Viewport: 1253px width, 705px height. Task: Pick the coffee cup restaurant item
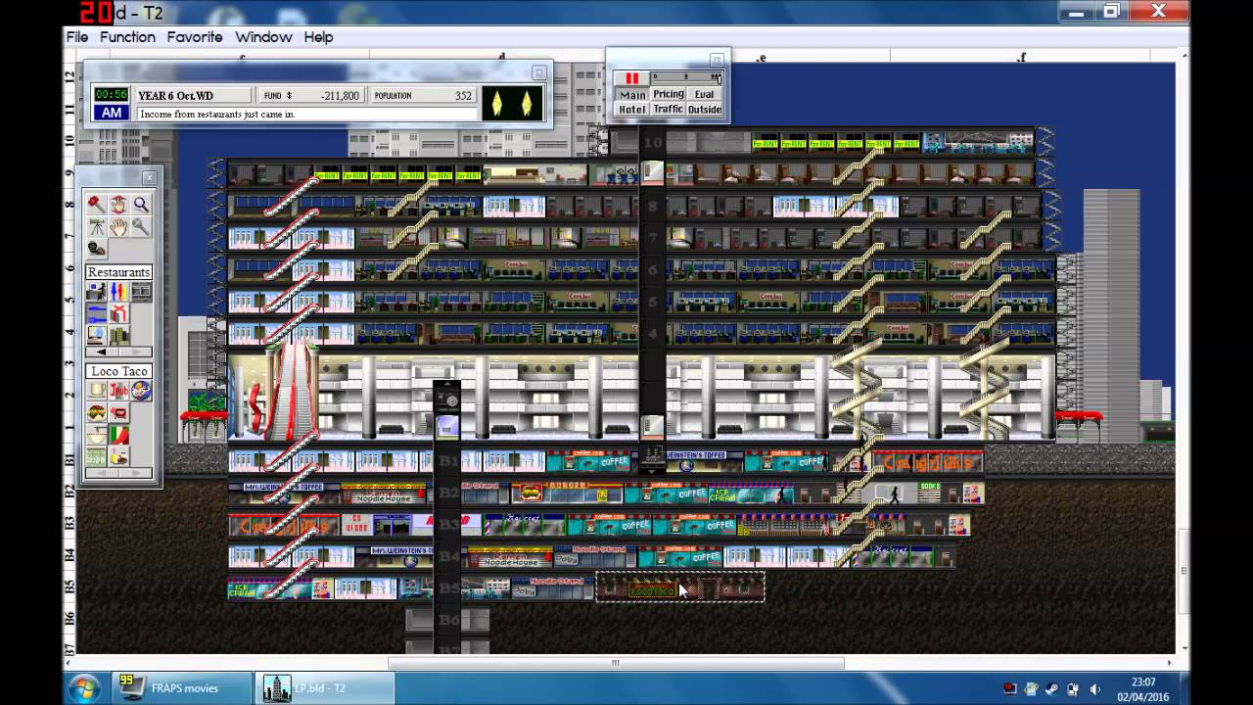(96, 390)
